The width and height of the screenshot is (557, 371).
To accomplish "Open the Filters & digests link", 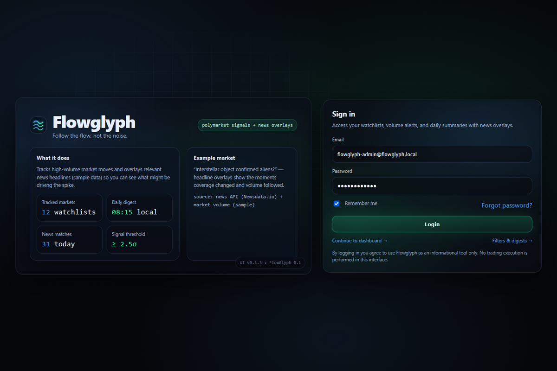I will click(512, 241).
